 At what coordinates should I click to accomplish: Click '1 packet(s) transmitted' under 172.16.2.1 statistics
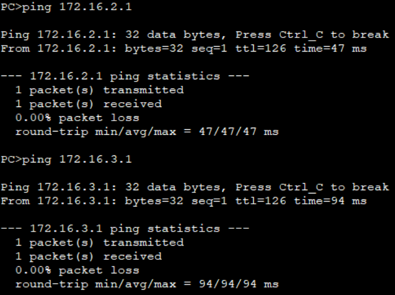pyautogui.click(x=99, y=90)
